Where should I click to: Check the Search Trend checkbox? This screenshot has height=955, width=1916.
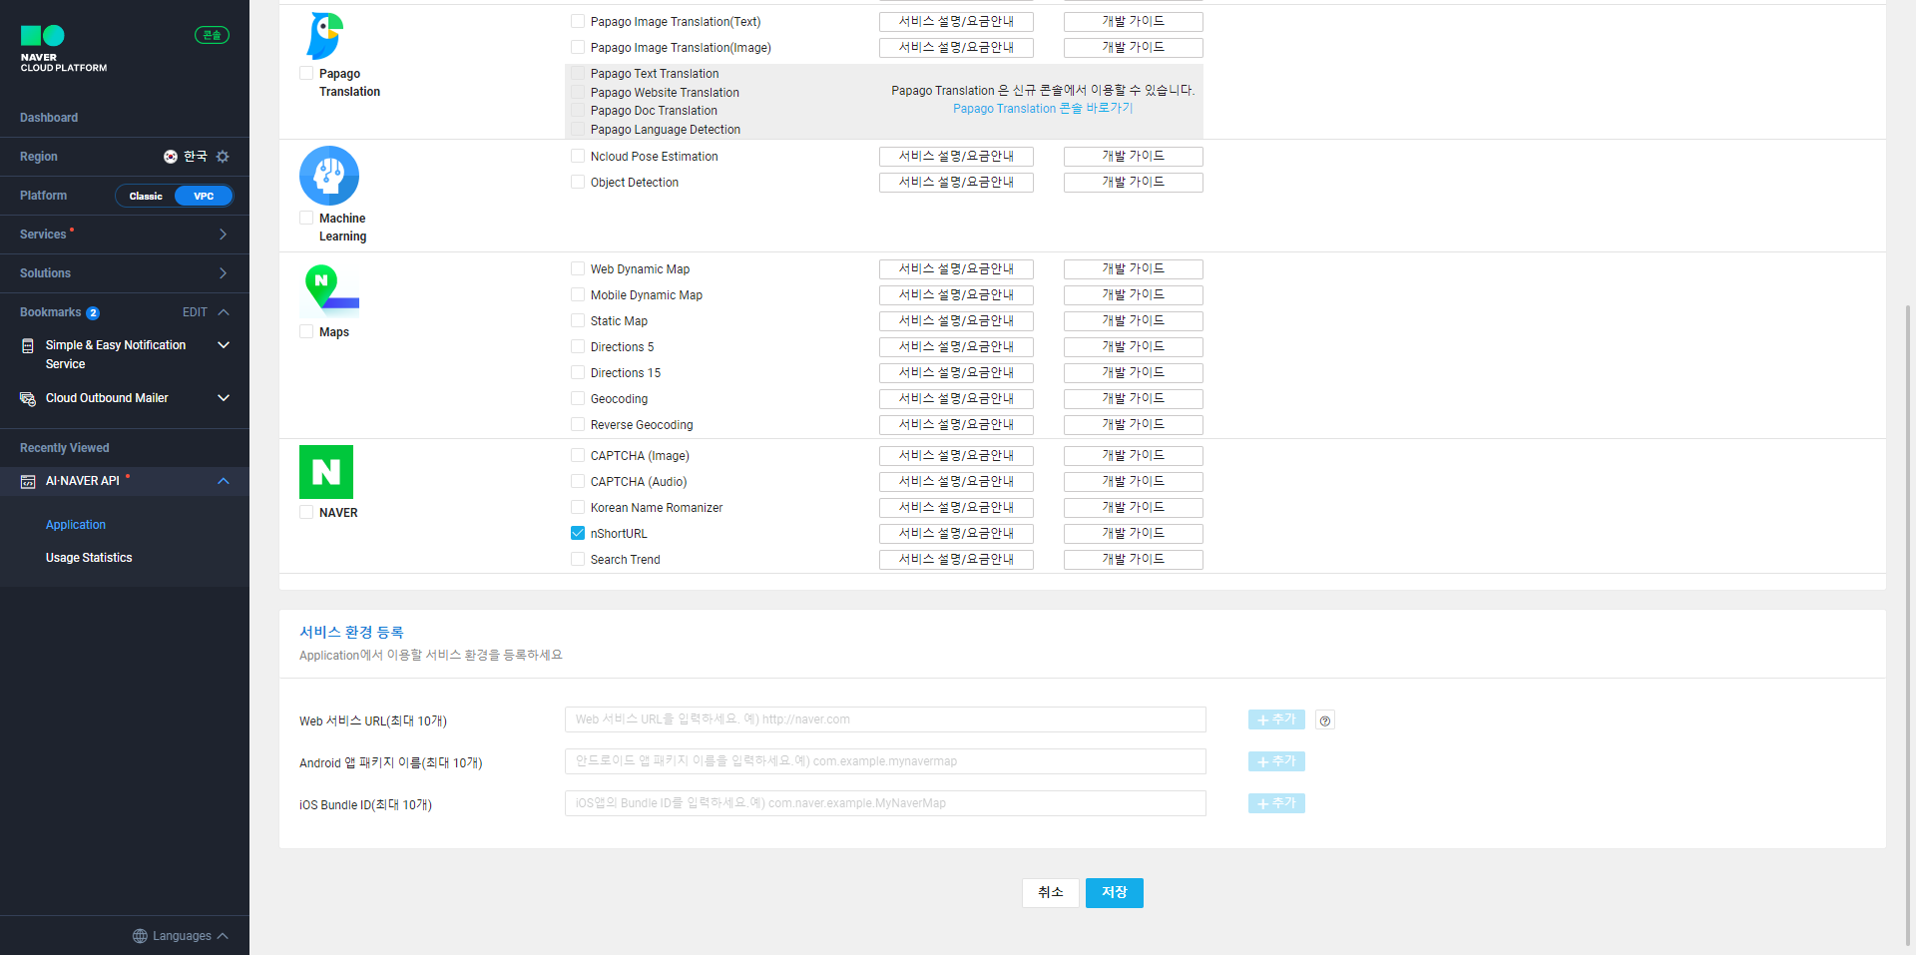(x=578, y=559)
